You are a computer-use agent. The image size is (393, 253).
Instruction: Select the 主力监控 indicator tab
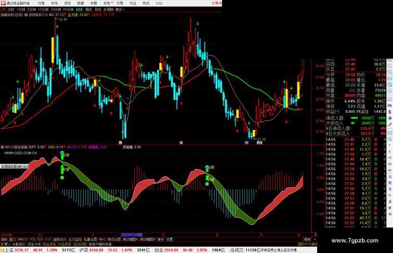[x=75, y=239]
